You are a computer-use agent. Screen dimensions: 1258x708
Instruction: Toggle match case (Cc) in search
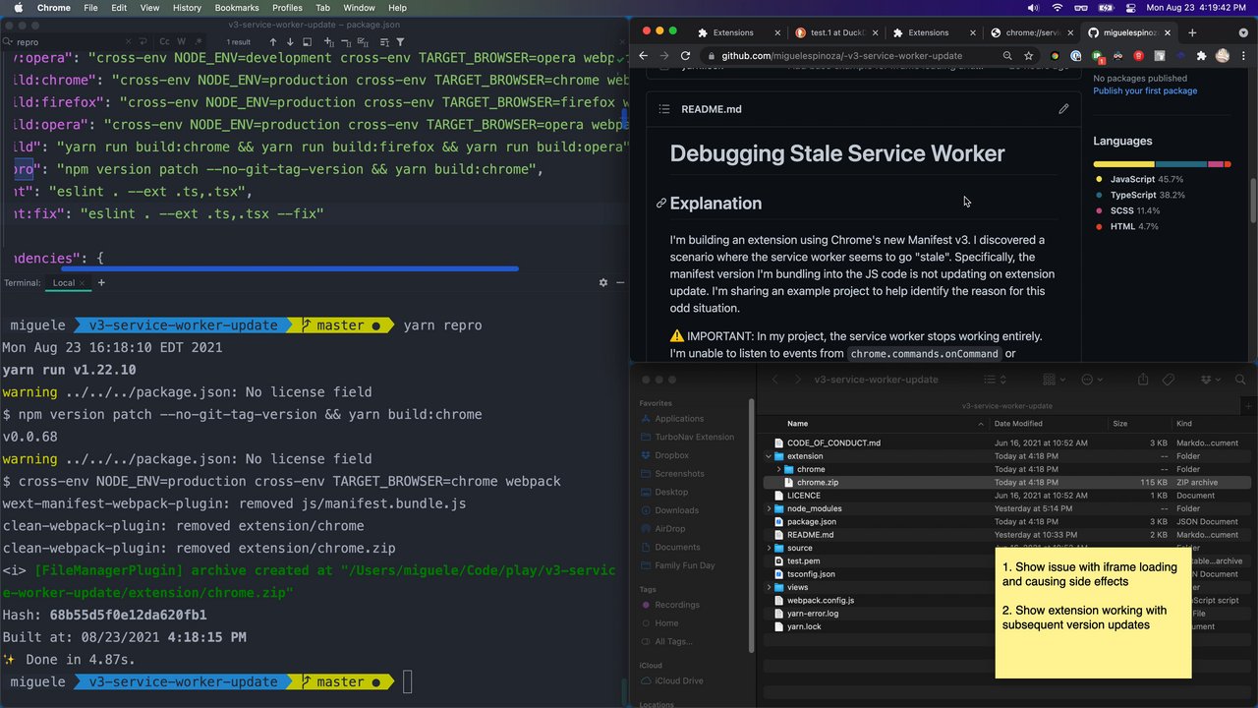point(165,42)
